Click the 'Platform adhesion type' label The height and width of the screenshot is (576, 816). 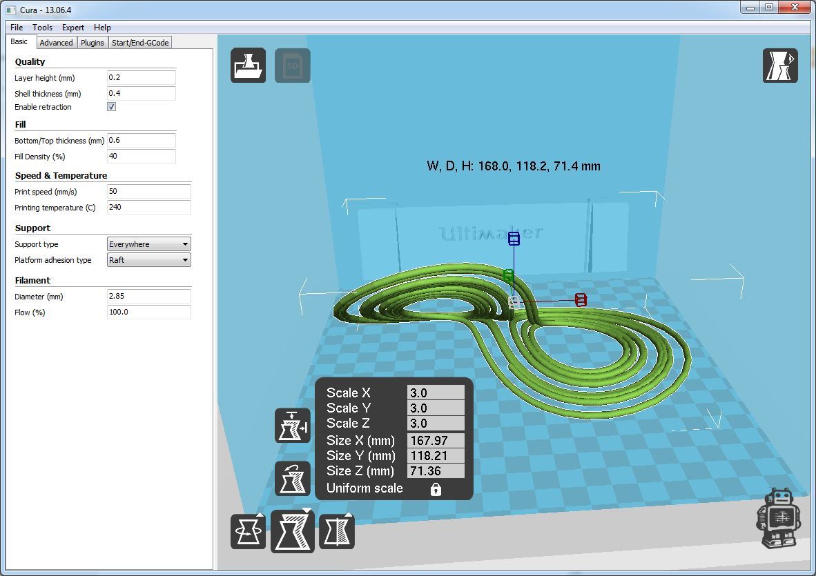pos(52,260)
